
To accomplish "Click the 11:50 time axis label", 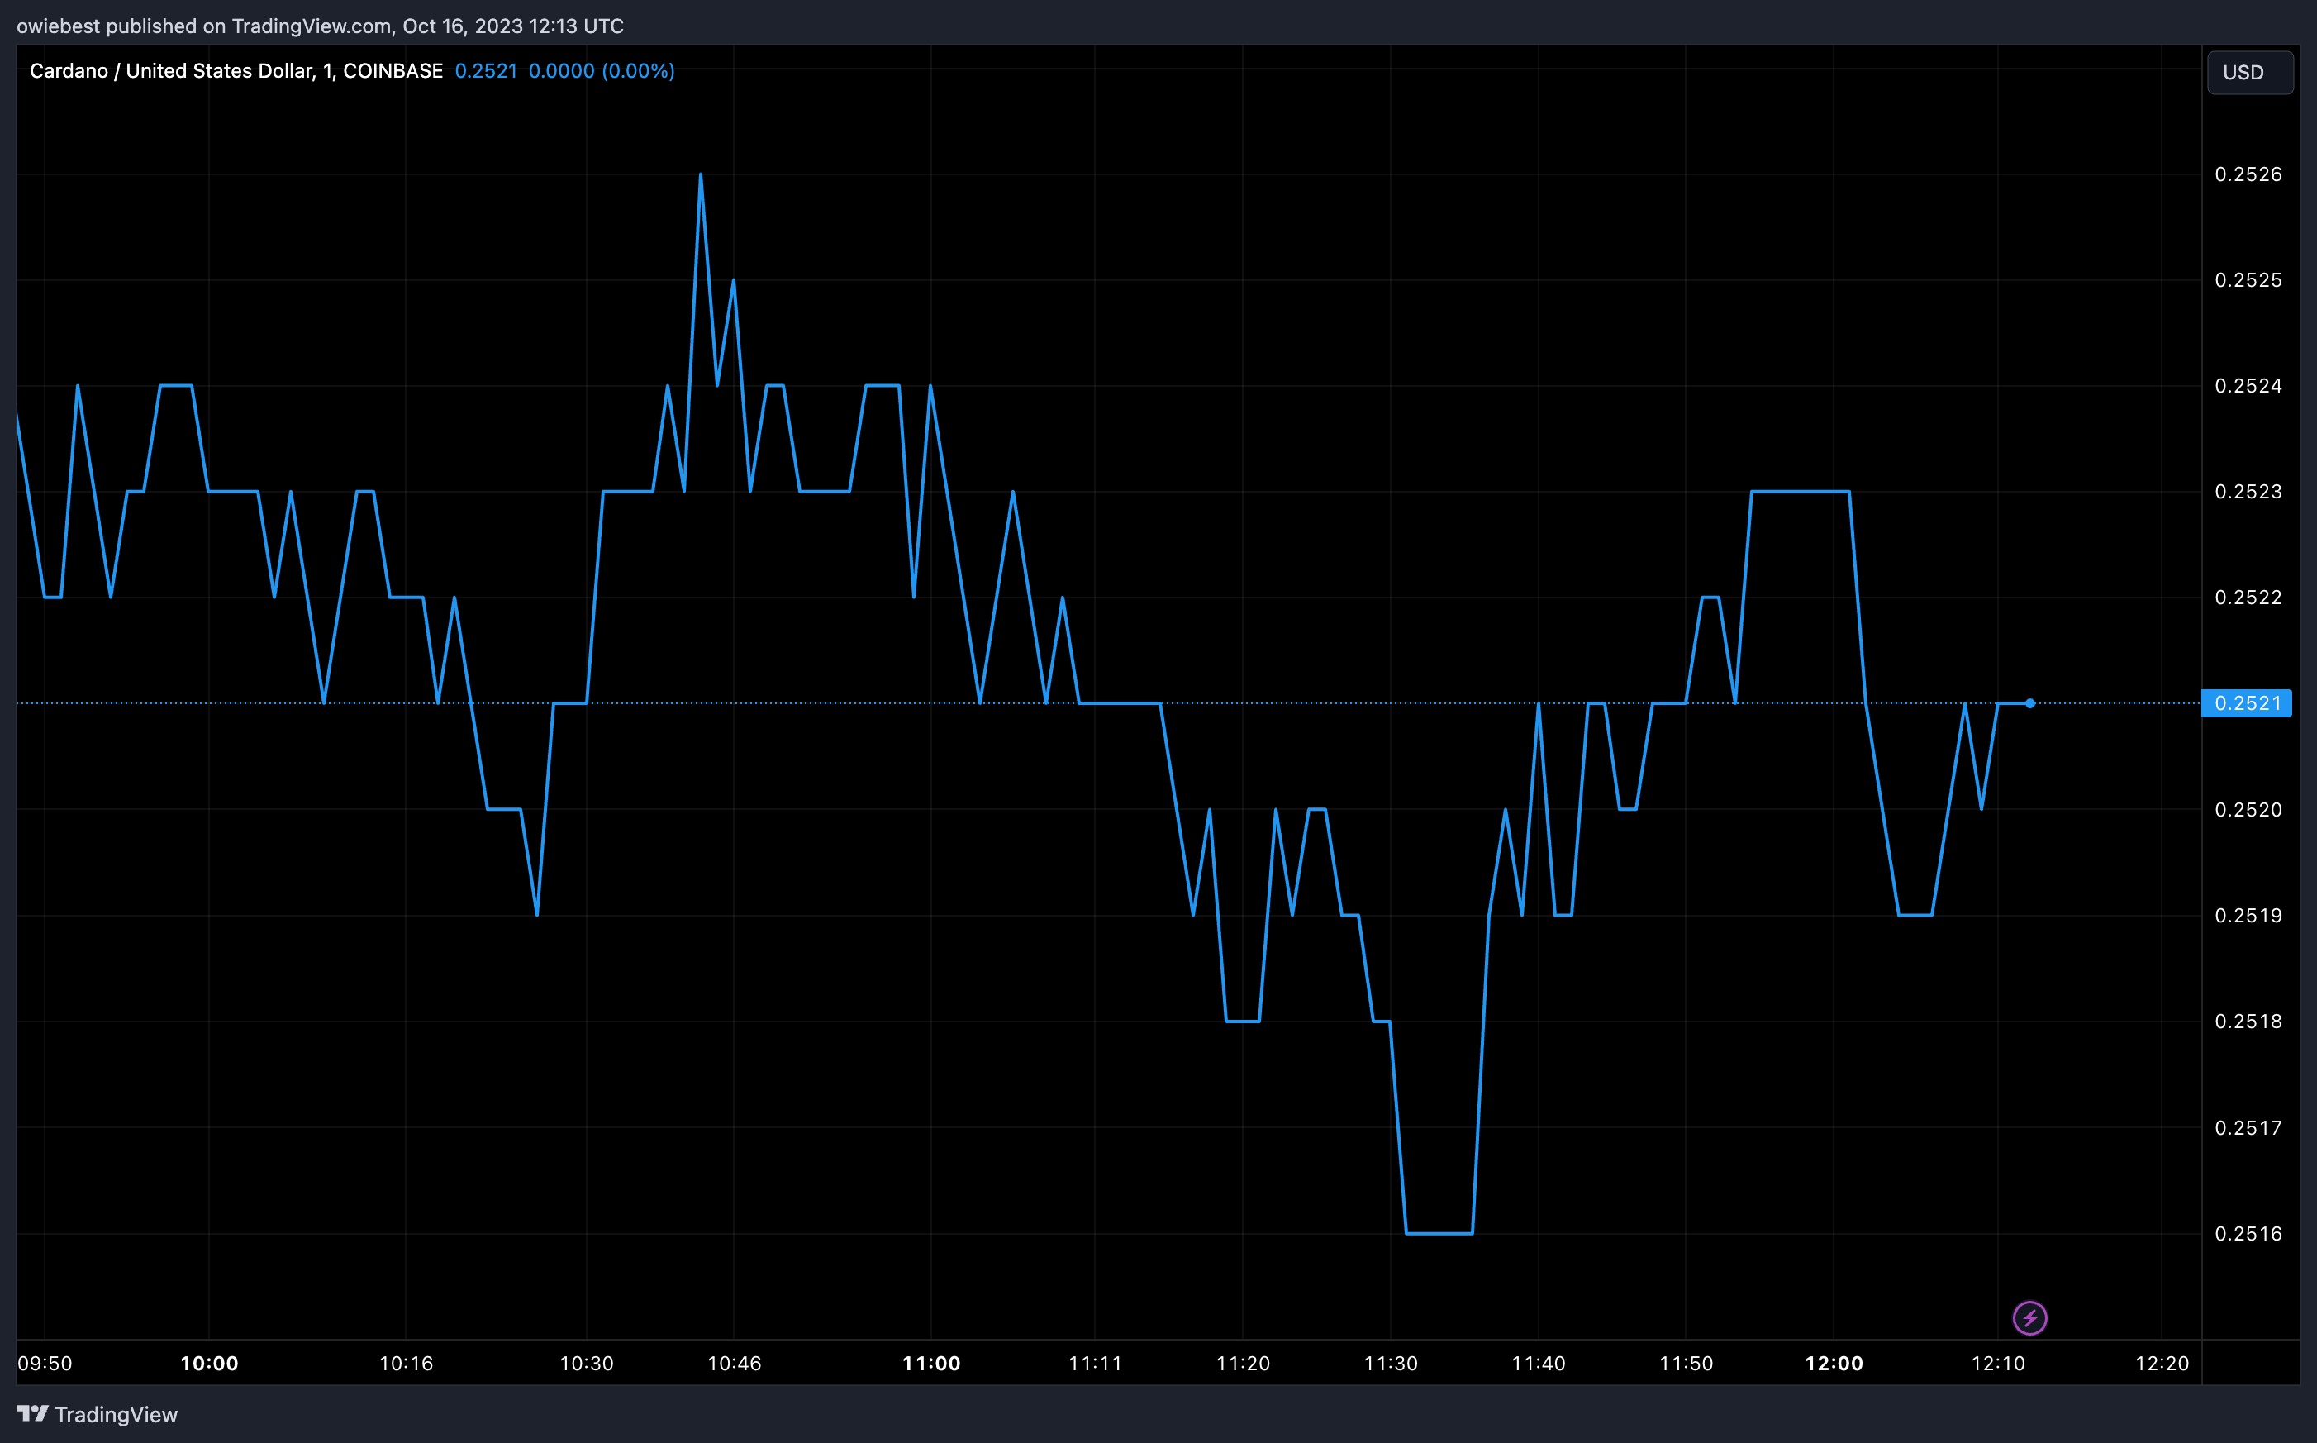I will (1687, 1363).
